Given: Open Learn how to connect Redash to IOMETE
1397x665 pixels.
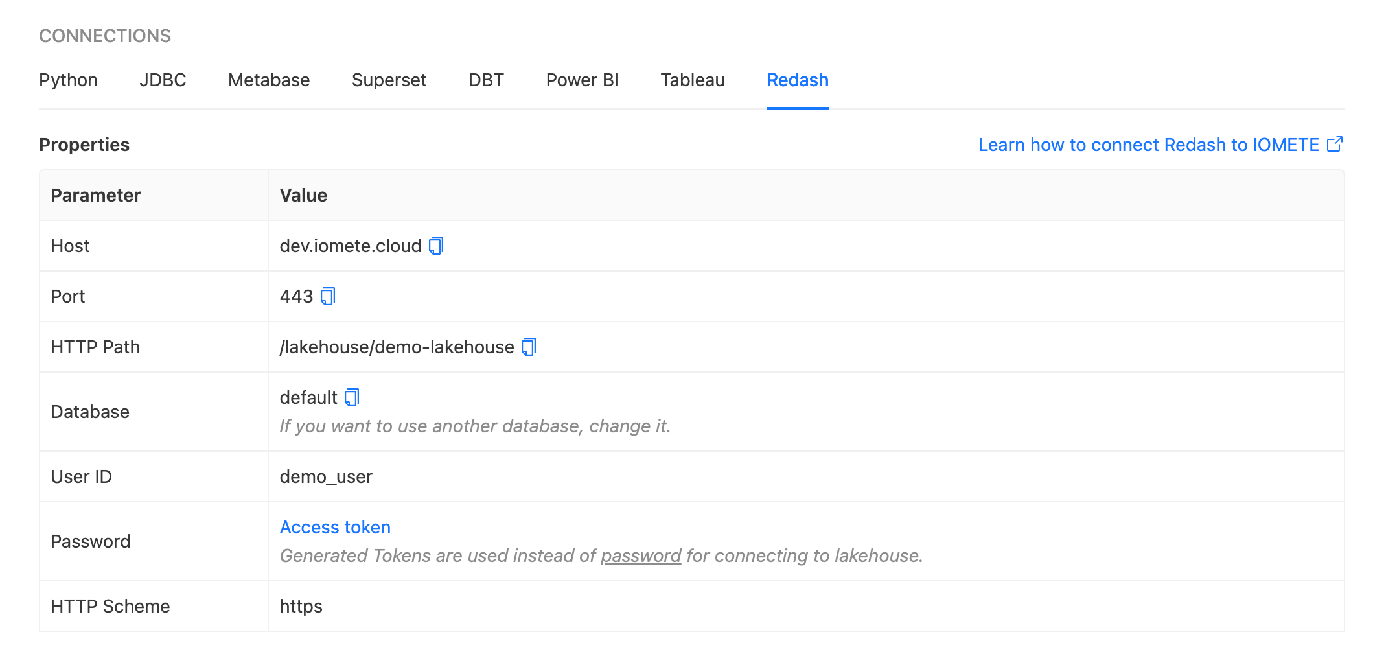Looking at the screenshot, I should 1148,145.
